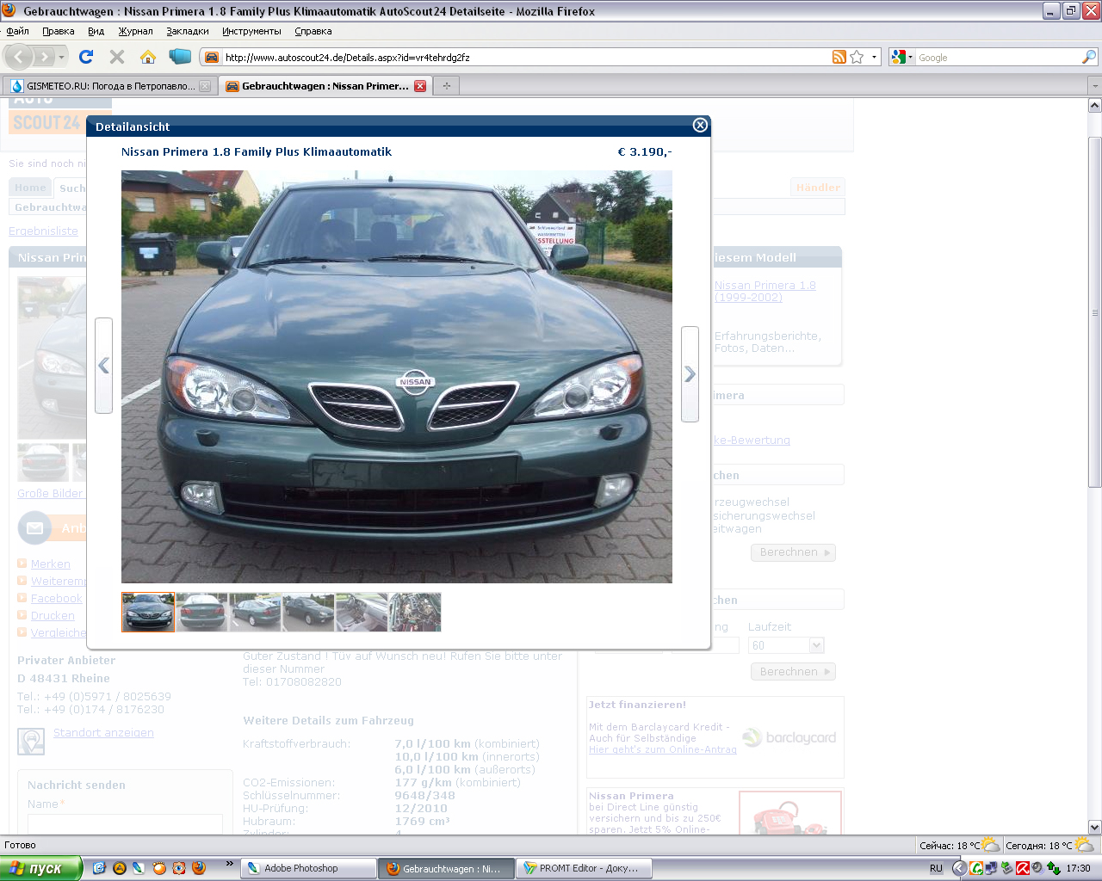The height and width of the screenshot is (881, 1102).
Task: Click the speaker volume tray icon
Action: [1037, 869]
